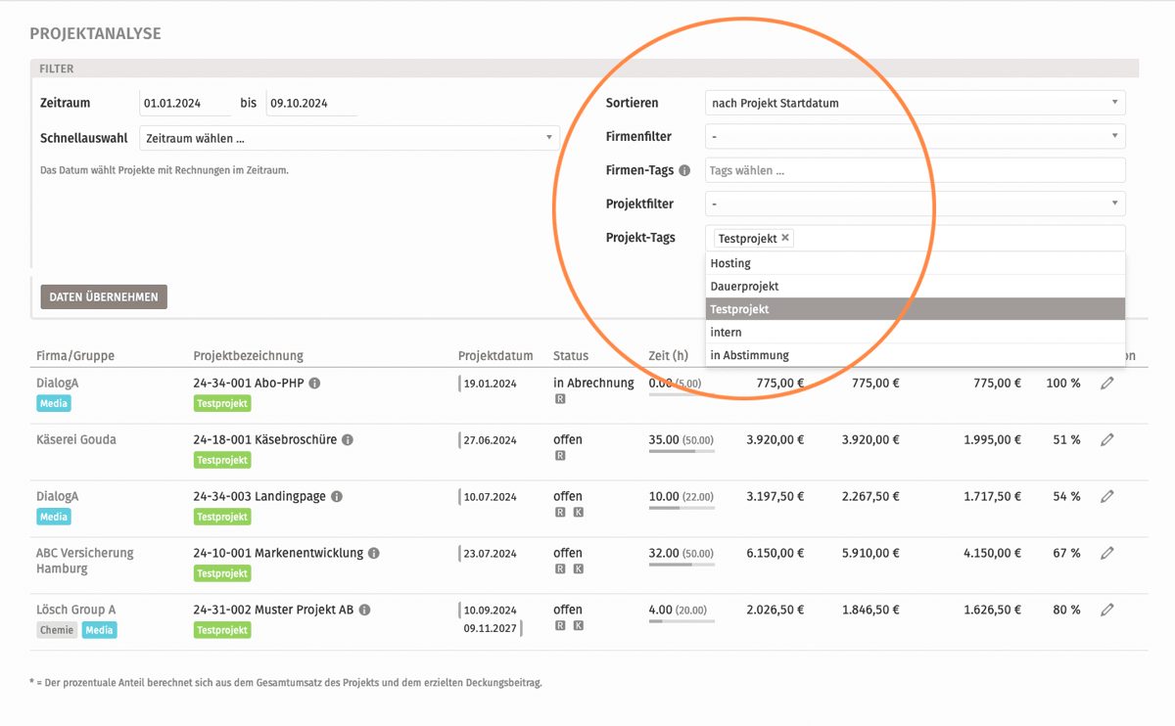Edit the Markenentwicklung row with pencil icon
Viewport: 1175px width, 726px height.
1107,554
